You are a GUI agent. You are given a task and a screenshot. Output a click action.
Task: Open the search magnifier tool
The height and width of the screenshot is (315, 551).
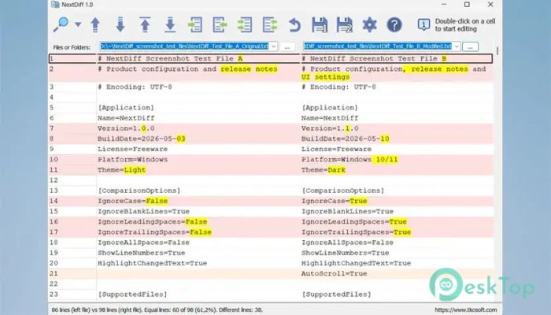tap(61, 24)
